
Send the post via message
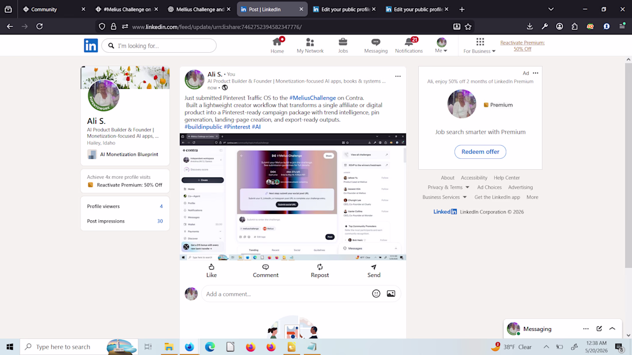(373, 271)
